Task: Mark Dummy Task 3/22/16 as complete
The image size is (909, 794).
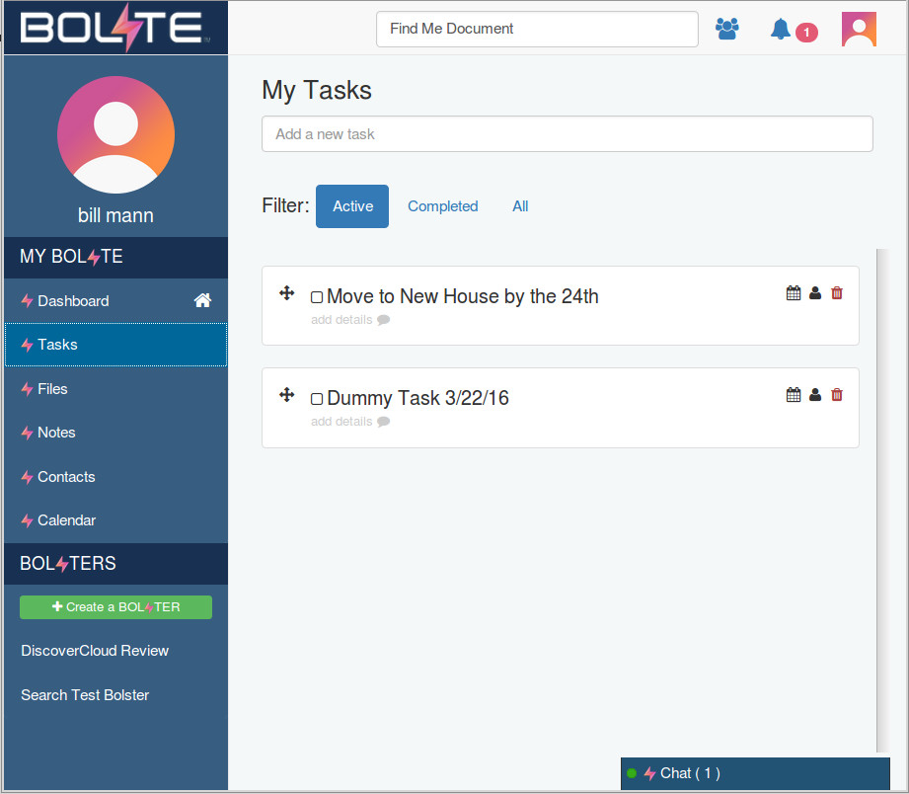Action: click(x=317, y=397)
